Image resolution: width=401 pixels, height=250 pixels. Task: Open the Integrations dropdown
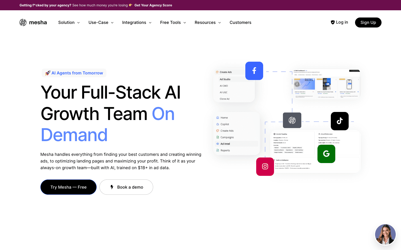click(137, 22)
